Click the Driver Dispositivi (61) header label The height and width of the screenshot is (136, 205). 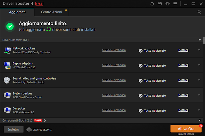[x=15, y=40]
